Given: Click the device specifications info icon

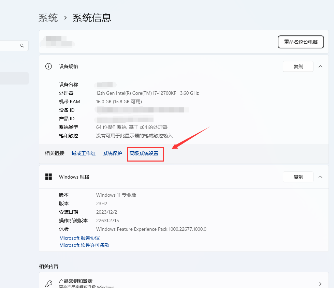Looking at the screenshot, I should 48,66.
